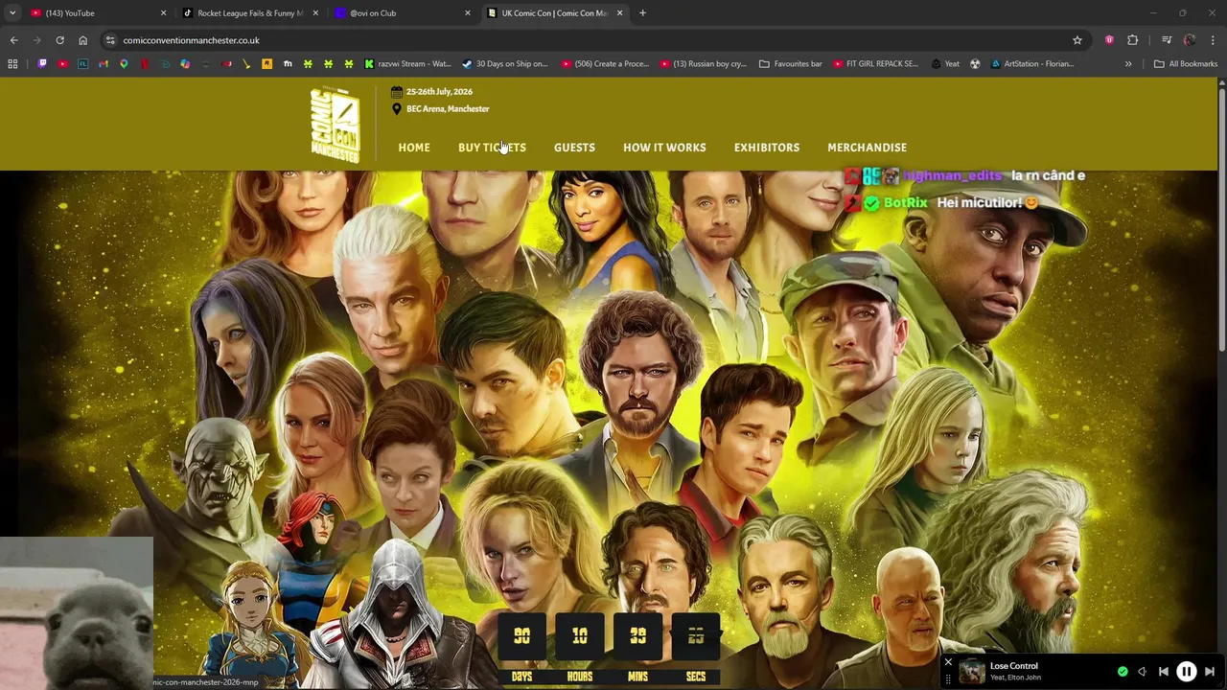Open the tab search dropdown arrow
This screenshot has width=1227, height=690.
coord(12,13)
